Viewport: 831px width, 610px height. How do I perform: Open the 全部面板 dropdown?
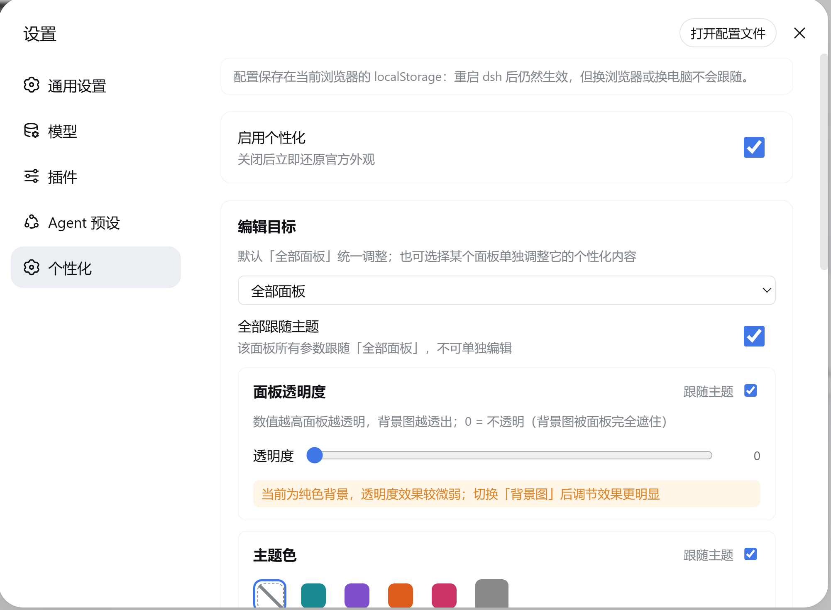tap(506, 290)
